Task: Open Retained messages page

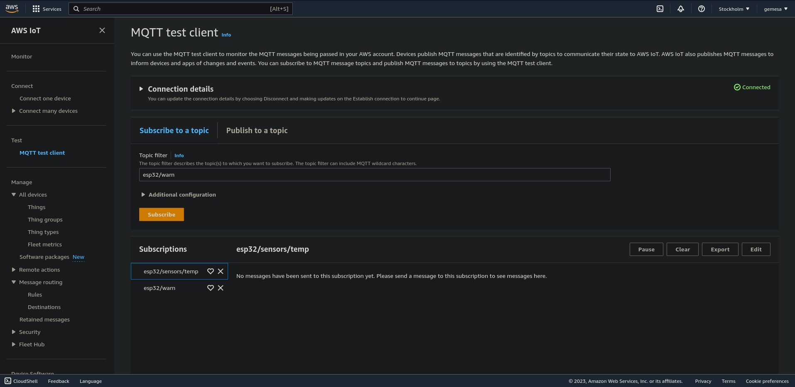Action: pos(44,319)
